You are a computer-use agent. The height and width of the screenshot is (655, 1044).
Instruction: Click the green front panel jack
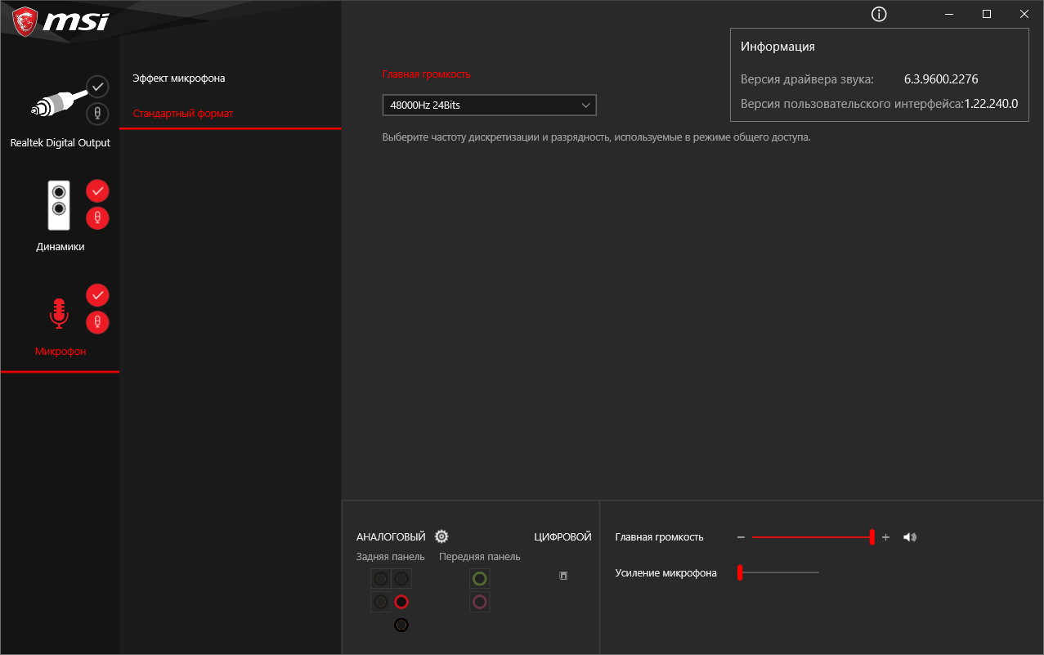(480, 579)
